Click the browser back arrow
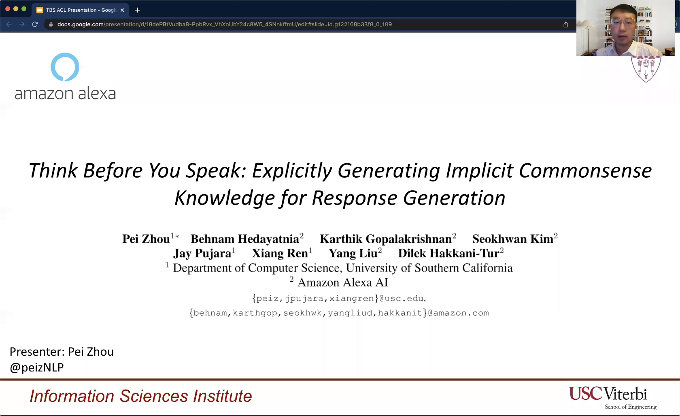 pyautogui.click(x=9, y=24)
